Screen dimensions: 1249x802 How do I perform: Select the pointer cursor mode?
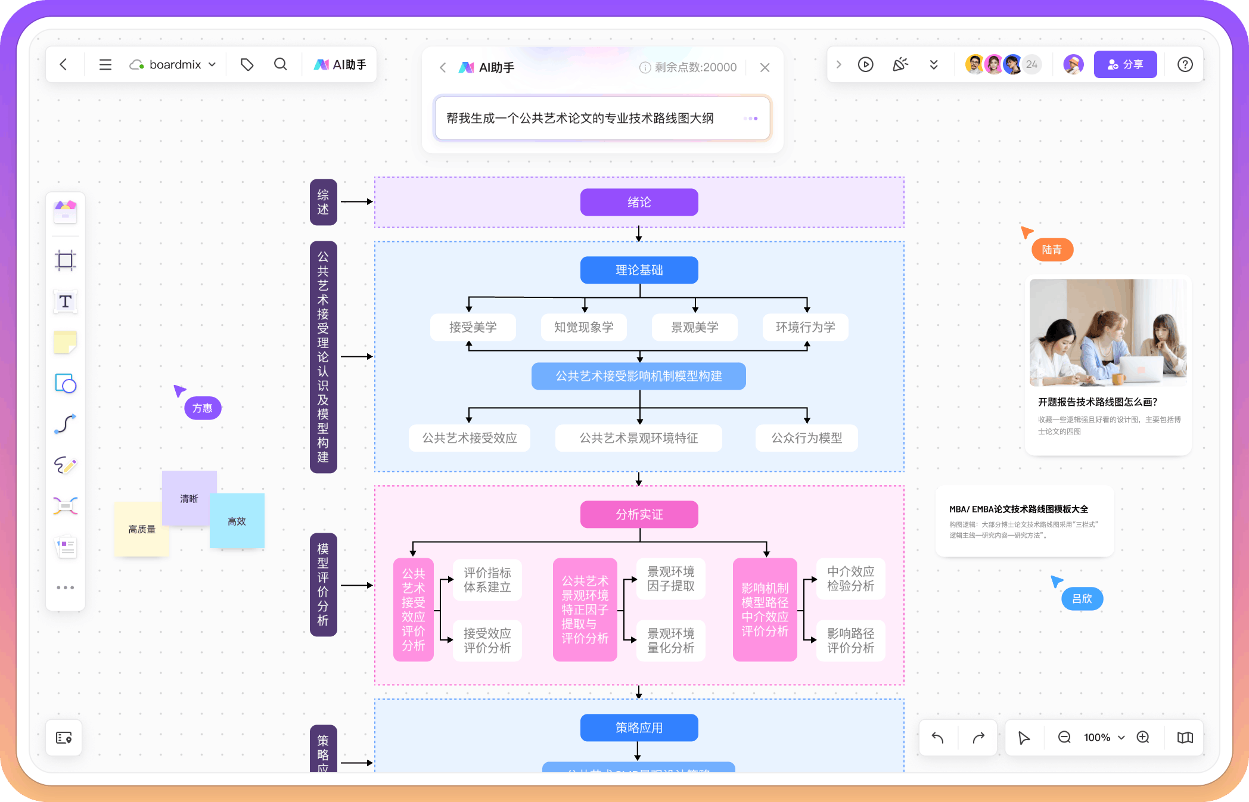coord(1024,738)
